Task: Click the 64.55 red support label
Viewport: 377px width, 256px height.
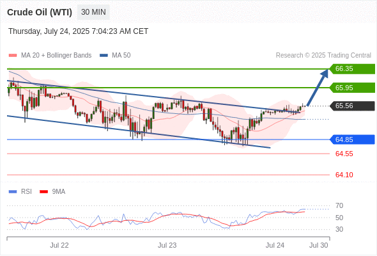Action: pyautogui.click(x=344, y=154)
